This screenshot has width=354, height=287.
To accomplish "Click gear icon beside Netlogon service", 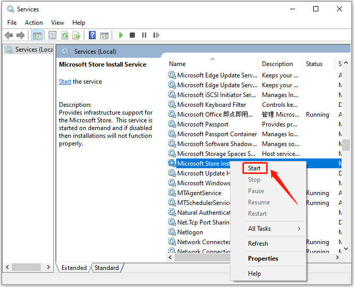I will 172,232.
